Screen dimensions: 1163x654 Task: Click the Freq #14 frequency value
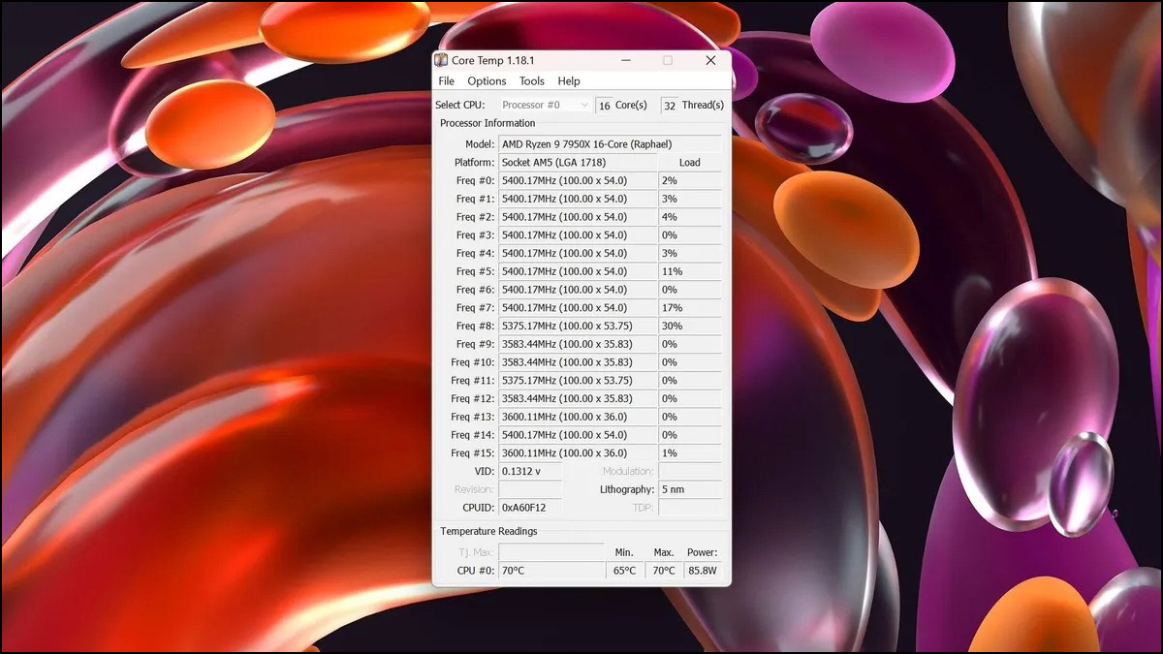(x=578, y=435)
